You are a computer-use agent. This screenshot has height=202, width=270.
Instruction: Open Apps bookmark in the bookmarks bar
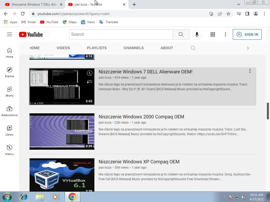pos(11,22)
